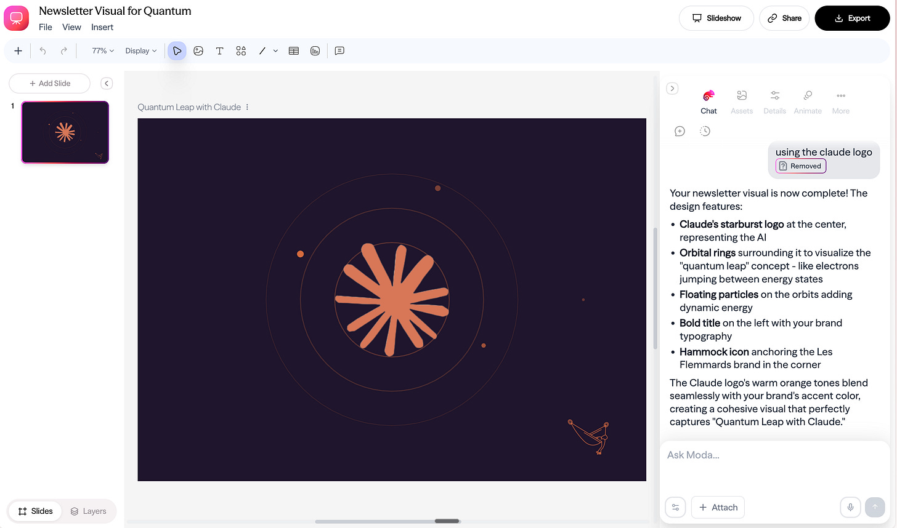Attach a file to the chat
The height and width of the screenshot is (528, 897).
[718, 507]
